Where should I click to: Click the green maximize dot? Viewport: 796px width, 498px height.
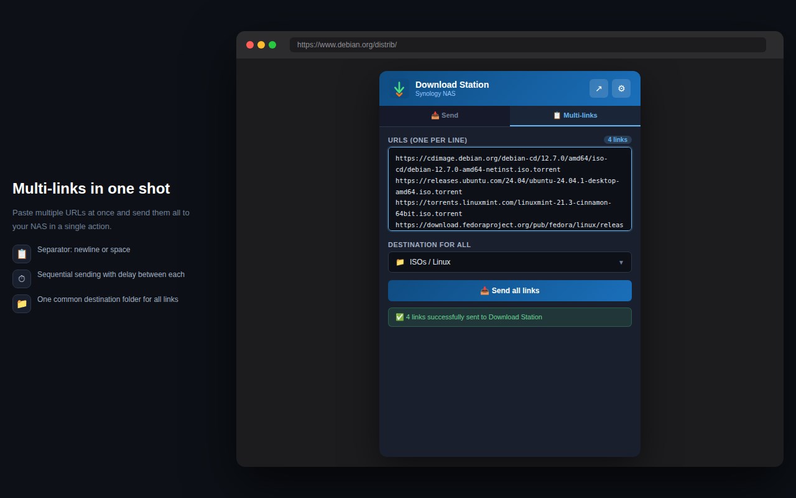pyautogui.click(x=272, y=45)
